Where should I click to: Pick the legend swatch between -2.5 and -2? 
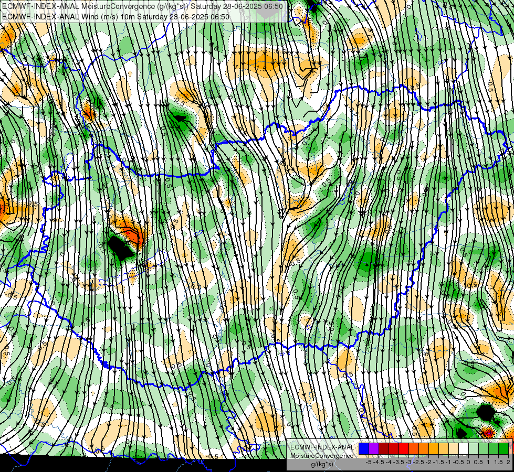[424, 449]
